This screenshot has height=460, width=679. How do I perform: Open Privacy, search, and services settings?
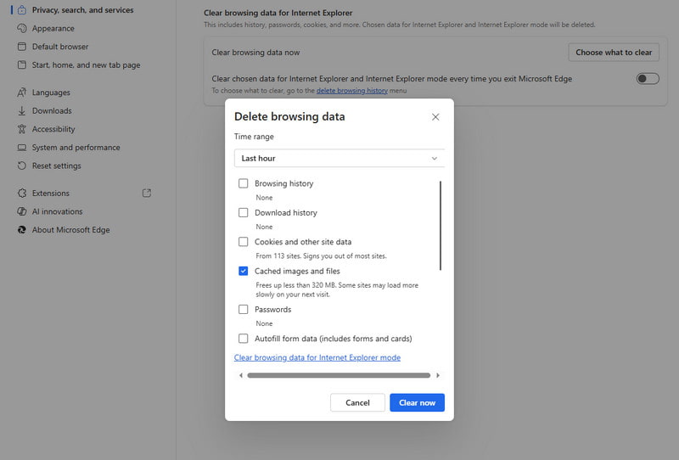point(82,10)
